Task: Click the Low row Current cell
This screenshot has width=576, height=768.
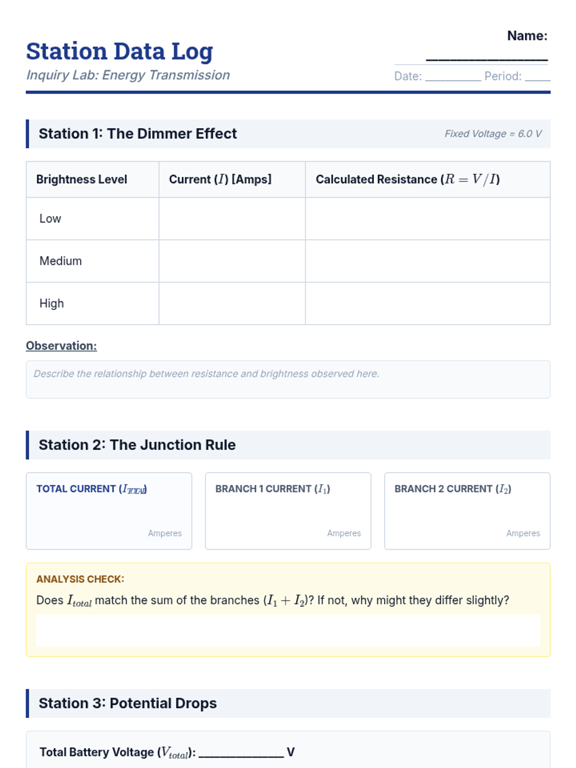Action: tap(232, 219)
